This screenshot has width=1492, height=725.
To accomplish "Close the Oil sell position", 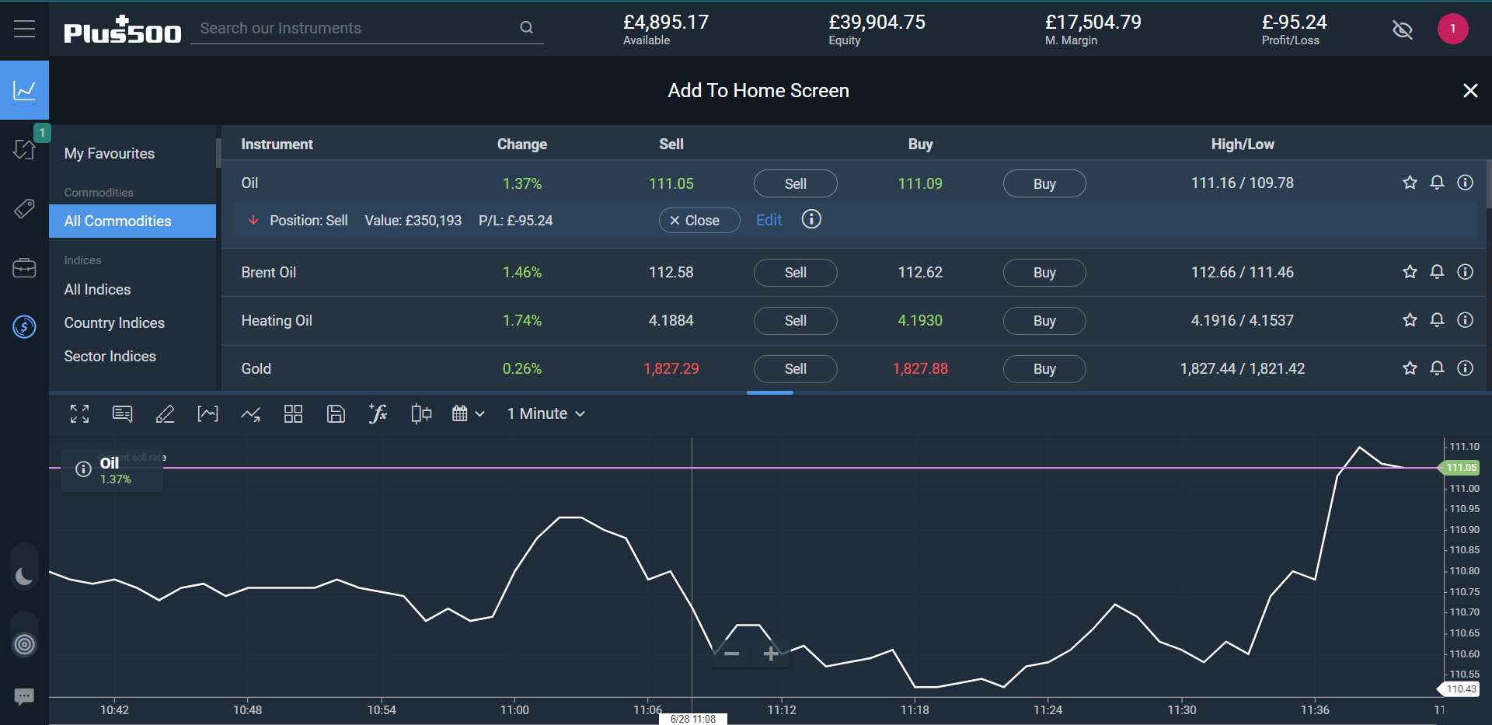I will 699,221.
